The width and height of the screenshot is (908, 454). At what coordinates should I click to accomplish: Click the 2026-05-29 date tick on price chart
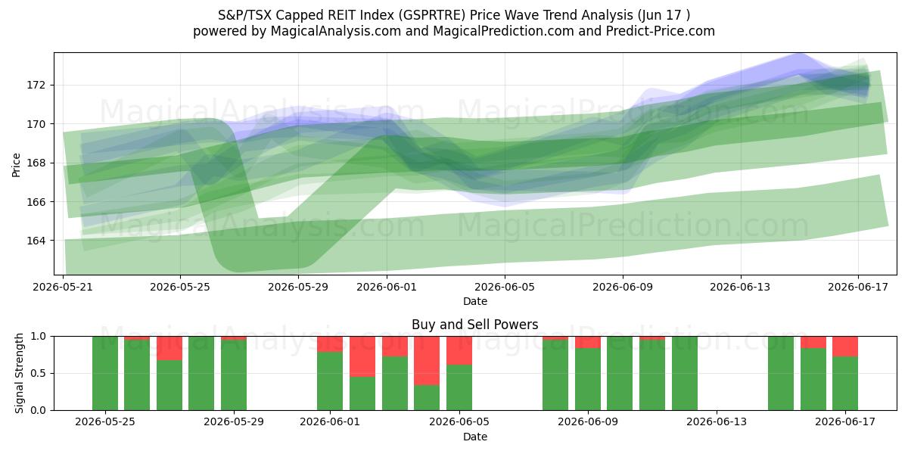pyautogui.click(x=298, y=287)
